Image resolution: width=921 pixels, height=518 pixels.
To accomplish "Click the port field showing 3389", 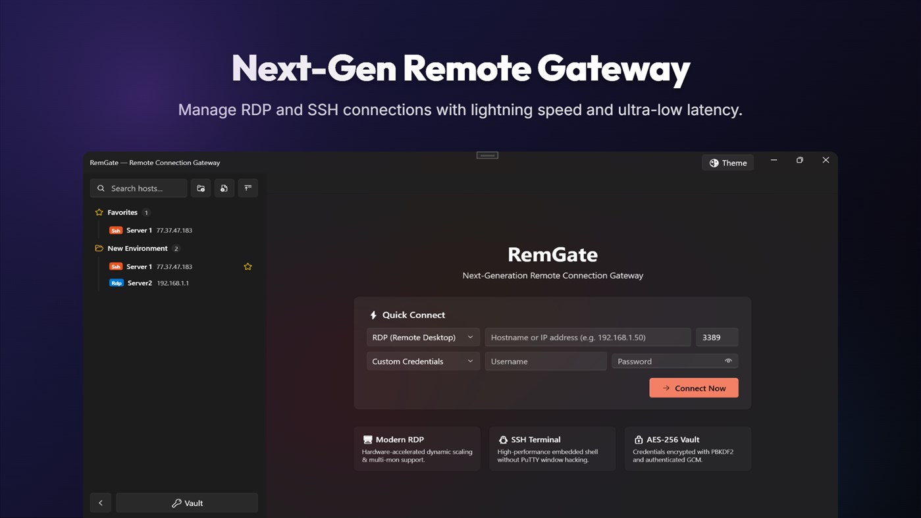I will point(717,337).
